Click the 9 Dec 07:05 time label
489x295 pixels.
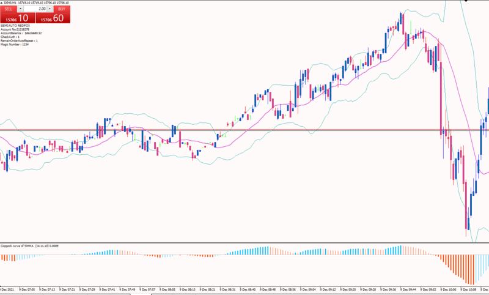pos(27,289)
